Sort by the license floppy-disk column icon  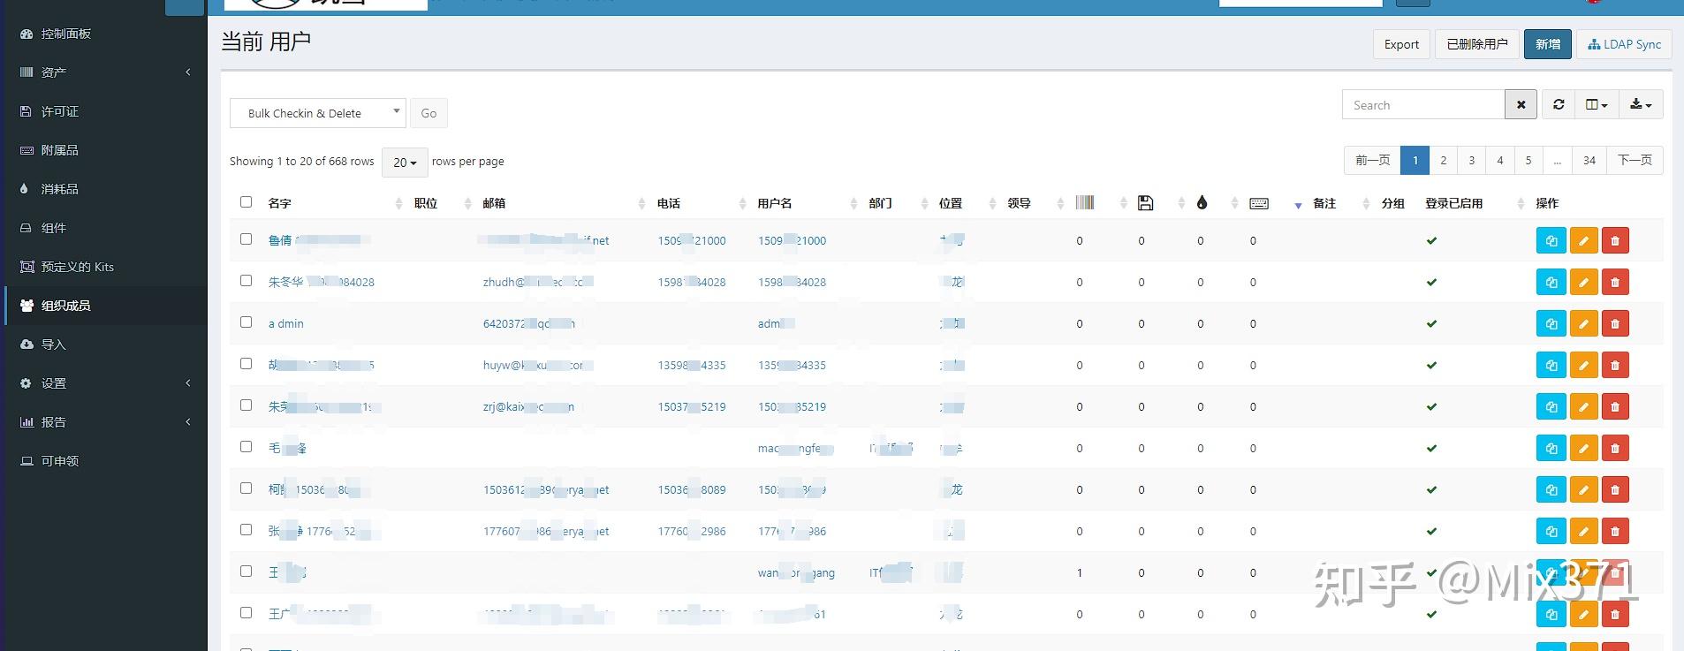1145,203
